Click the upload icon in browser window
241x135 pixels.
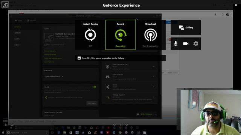point(215,14)
